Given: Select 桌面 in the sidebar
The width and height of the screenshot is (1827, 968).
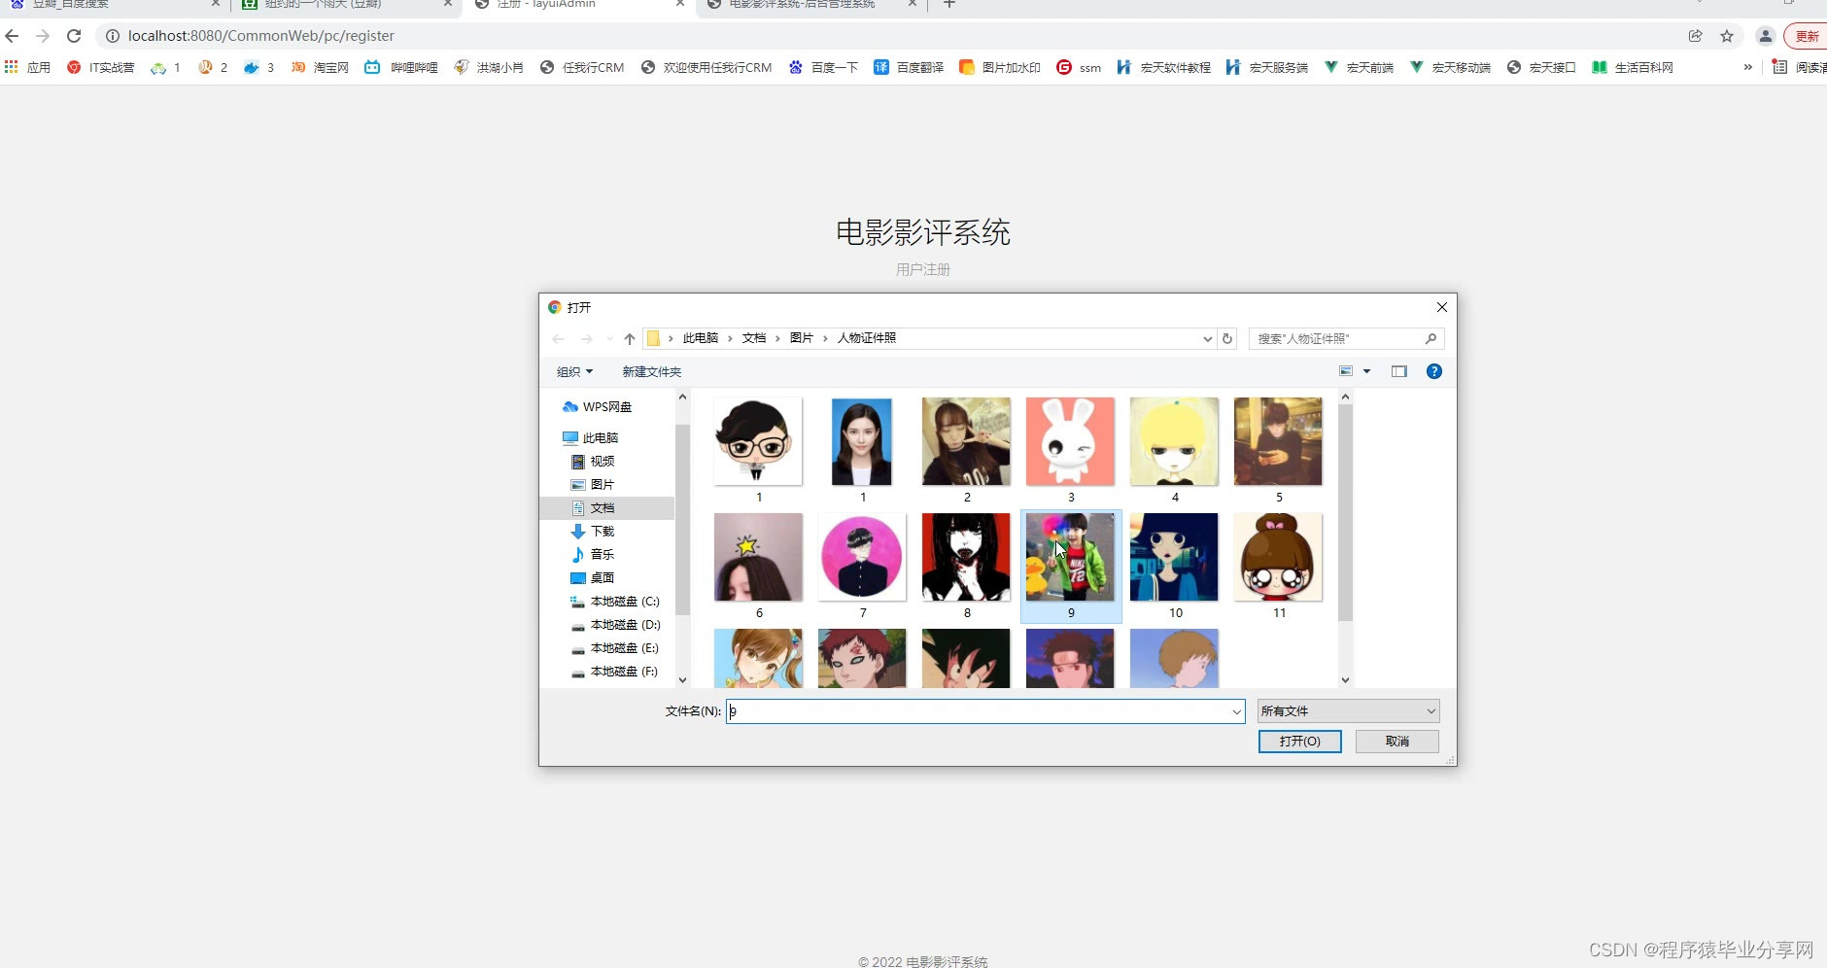Looking at the screenshot, I should click(593, 577).
